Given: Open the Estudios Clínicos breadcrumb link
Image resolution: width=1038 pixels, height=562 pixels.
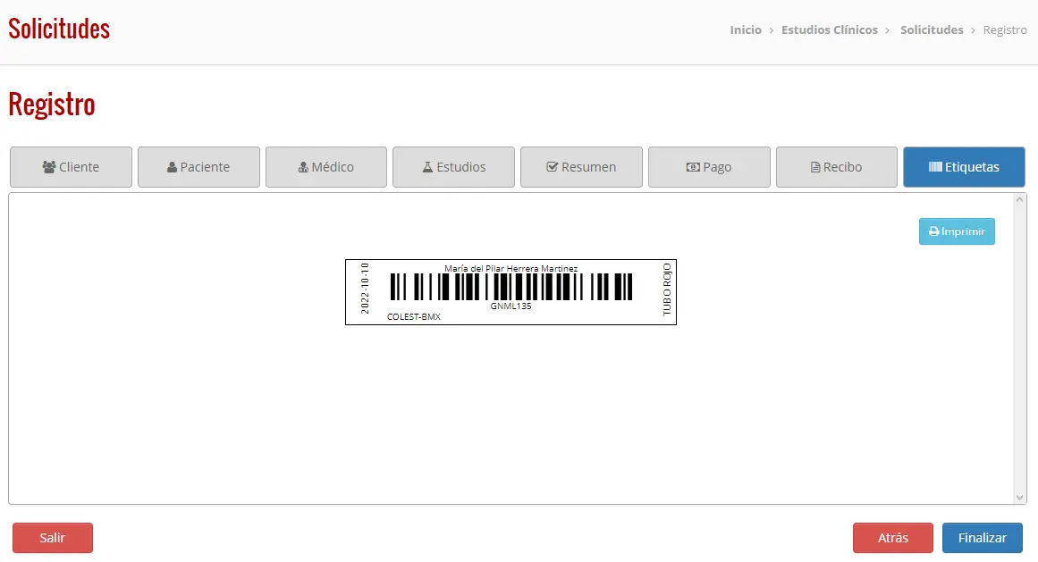Looking at the screenshot, I should click(830, 29).
